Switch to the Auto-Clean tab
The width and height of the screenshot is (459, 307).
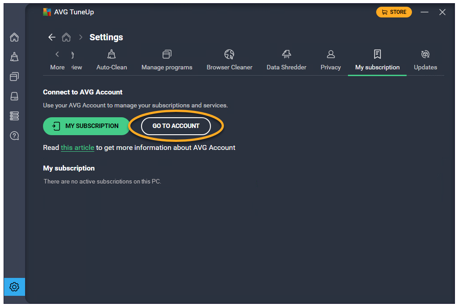coord(112,60)
